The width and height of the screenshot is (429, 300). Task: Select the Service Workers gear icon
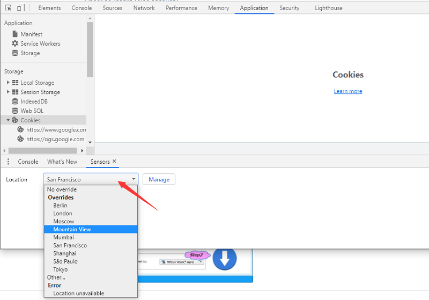point(15,43)
